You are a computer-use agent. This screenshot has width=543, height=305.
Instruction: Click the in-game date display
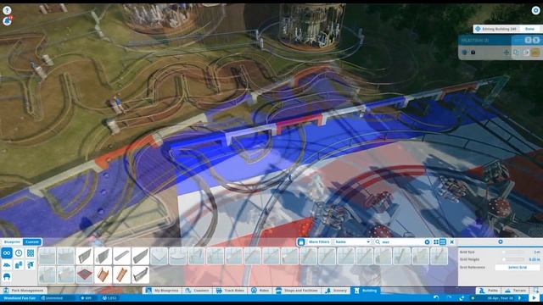coord(500,298)
